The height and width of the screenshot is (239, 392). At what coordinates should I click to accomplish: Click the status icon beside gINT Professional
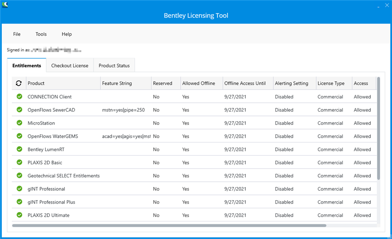[x=19, y=188]
